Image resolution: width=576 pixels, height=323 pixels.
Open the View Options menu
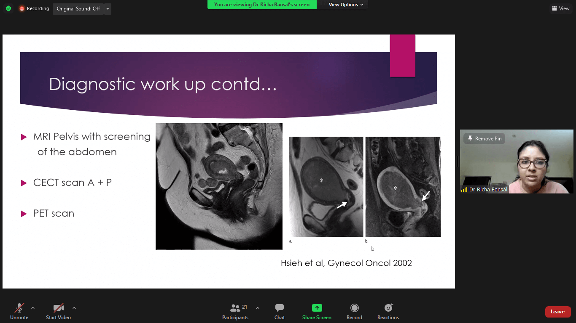[x=346, y=5]
